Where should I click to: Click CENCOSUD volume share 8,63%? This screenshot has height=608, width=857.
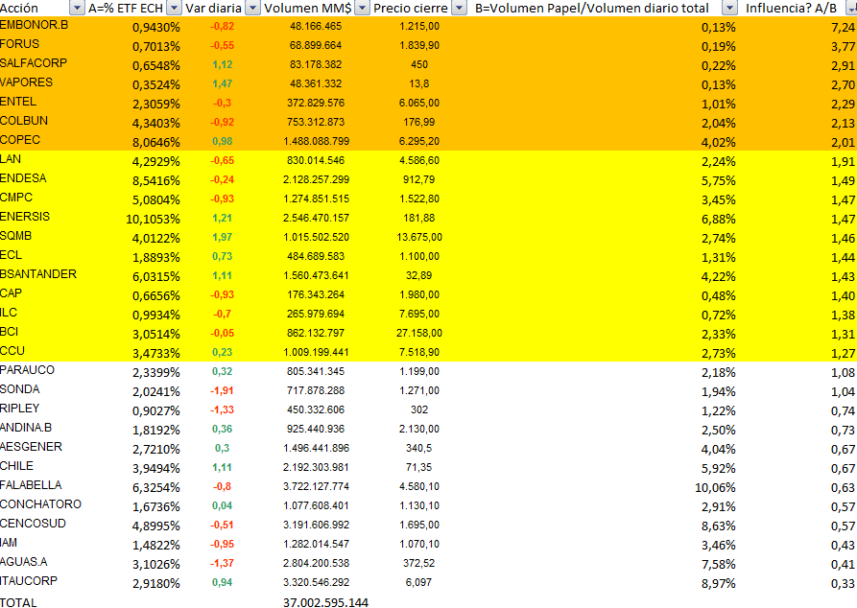click(718, 526)
